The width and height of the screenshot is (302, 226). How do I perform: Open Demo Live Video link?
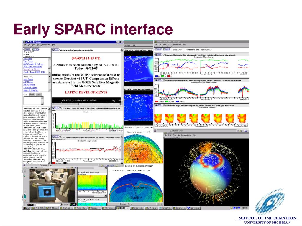[x=31, y=69]
